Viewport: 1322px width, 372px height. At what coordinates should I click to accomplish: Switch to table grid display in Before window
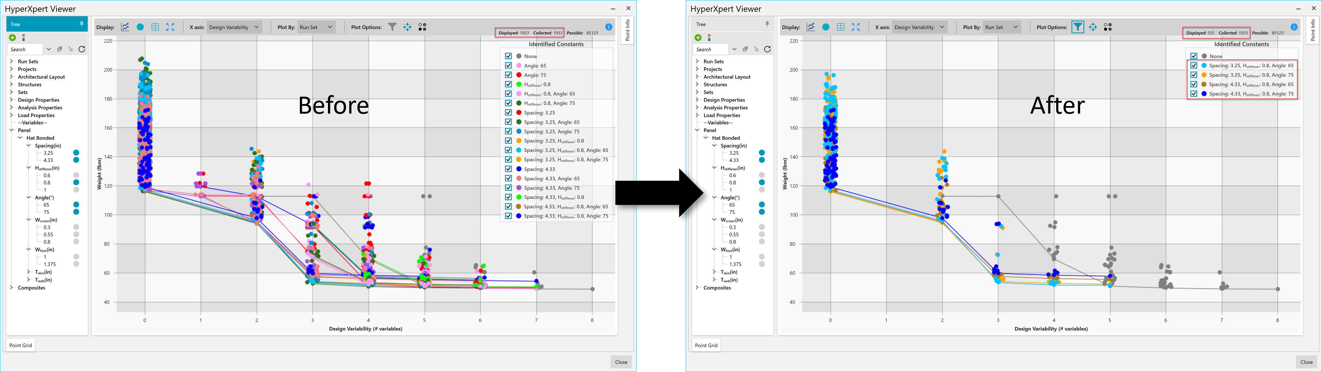(155, 27)
